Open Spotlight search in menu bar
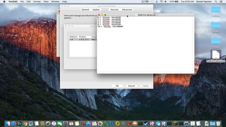 click(x=216, y=1)
